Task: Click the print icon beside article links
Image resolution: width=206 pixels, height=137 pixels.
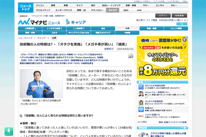Action: [131, 56]
